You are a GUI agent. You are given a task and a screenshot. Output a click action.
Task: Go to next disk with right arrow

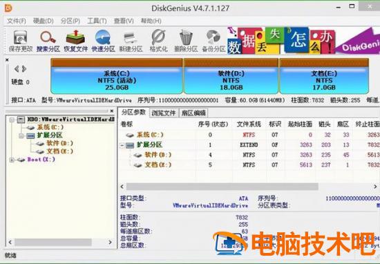click(x=24, y=69)
